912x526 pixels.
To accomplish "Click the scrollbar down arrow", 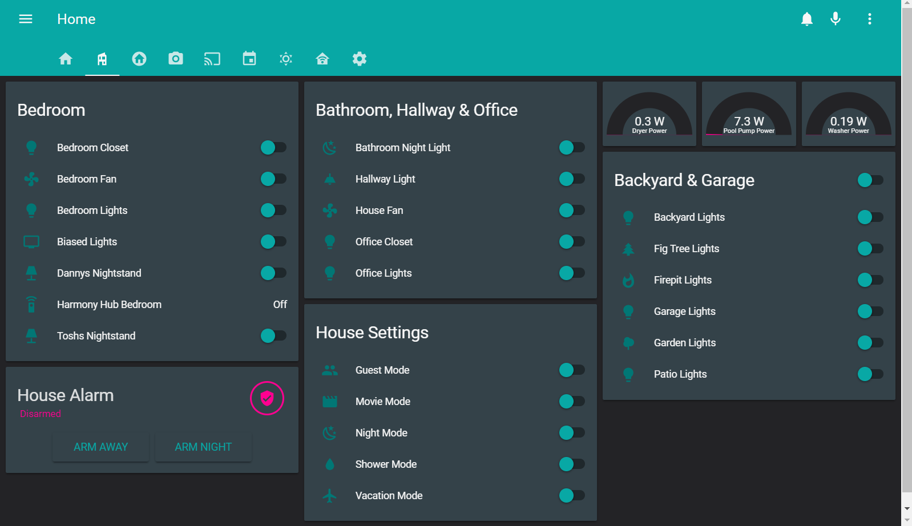I will point(907,508).
